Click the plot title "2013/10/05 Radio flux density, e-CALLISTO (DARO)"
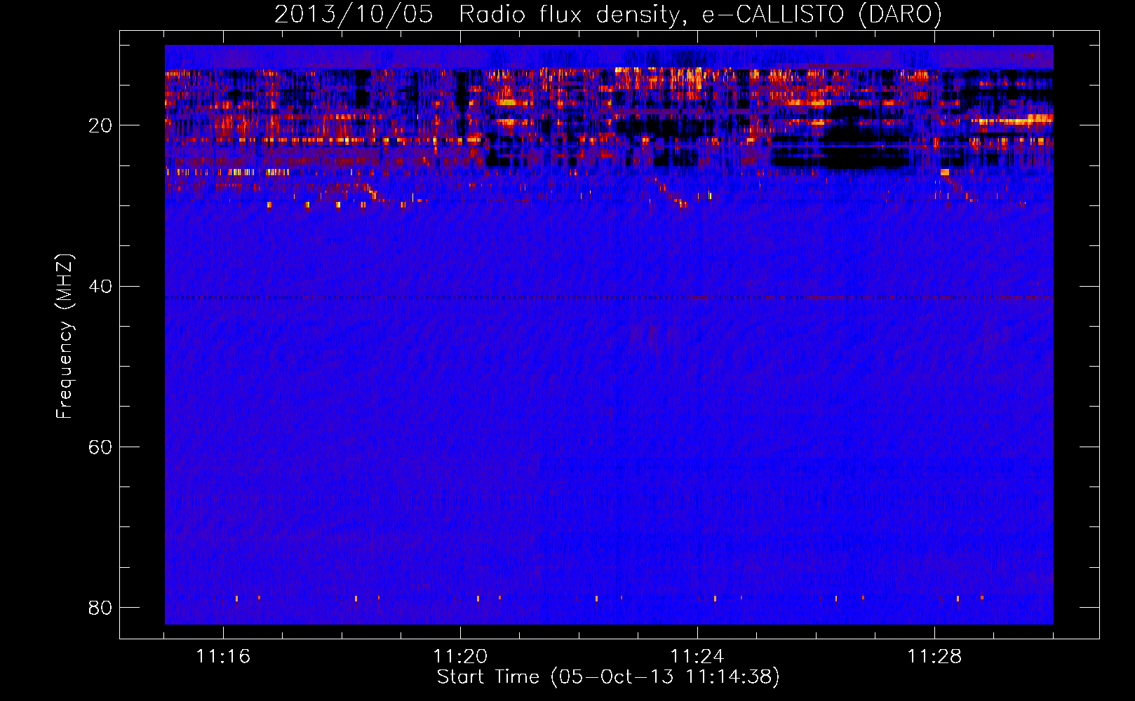The image size is (1135, 701). coord(608,15)
